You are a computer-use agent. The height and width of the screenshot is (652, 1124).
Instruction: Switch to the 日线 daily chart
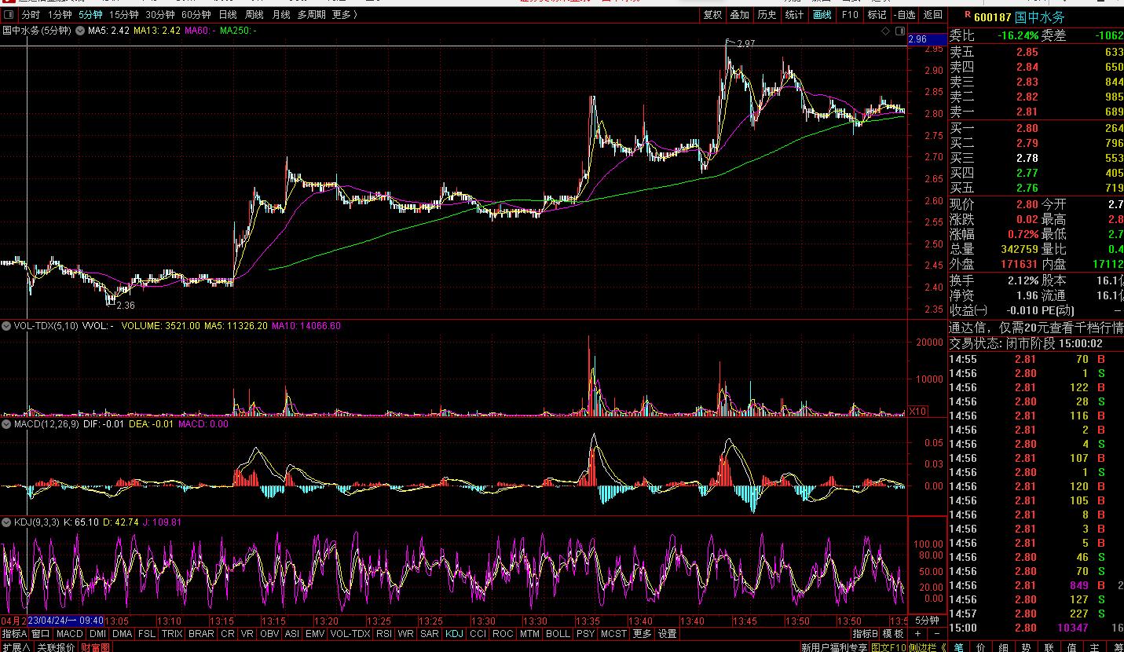tap(227, 15)
